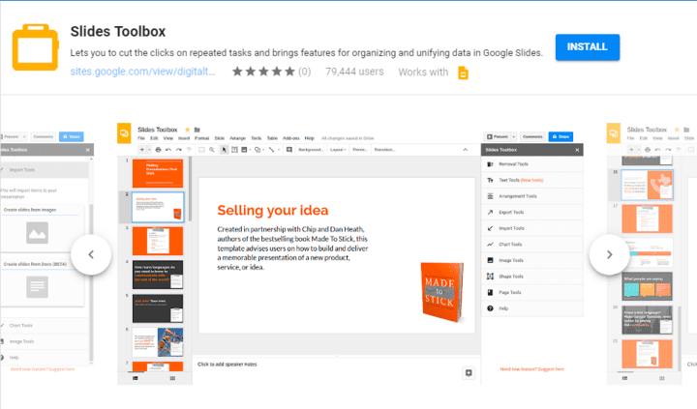Click the redo icon in center toolbar
Viewport: 697px width, 409px height.
click(179, 150)
